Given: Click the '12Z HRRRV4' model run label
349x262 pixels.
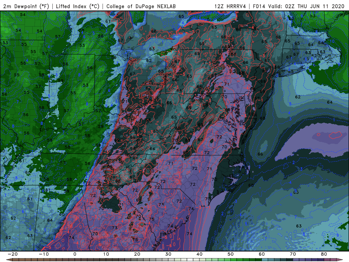Looking at the screenshot, I should tap(230, 6).
